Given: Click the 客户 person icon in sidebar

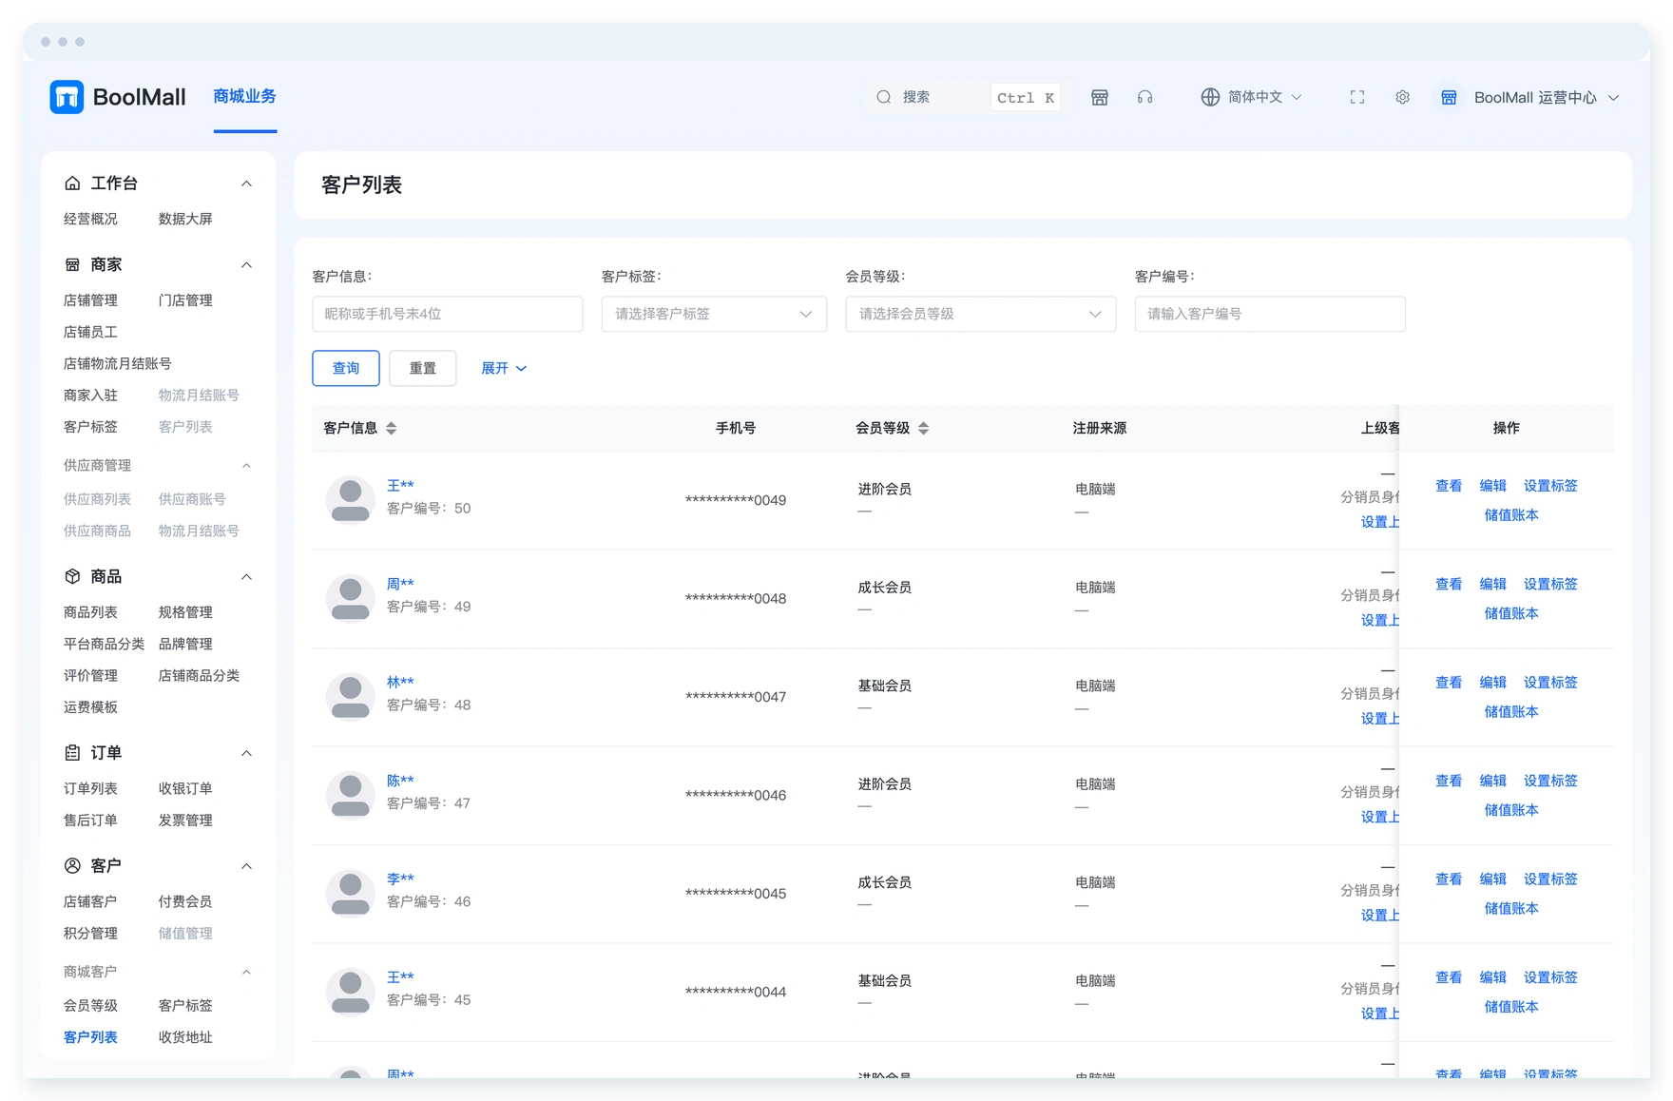Looking at the screenshot, I should point(72,865).
